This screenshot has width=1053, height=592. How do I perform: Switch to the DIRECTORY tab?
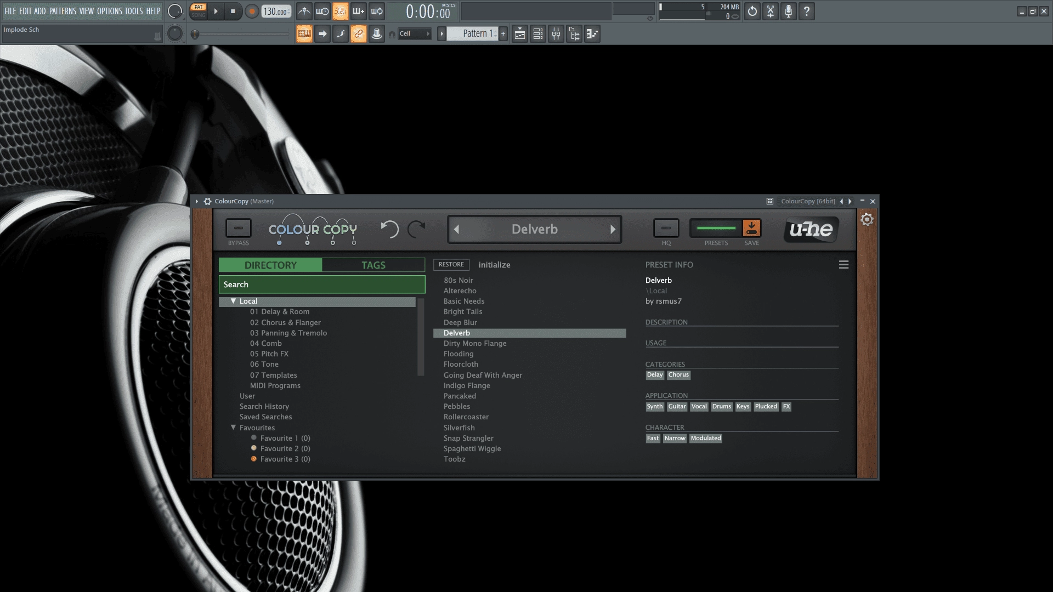[x=270, y=265]
